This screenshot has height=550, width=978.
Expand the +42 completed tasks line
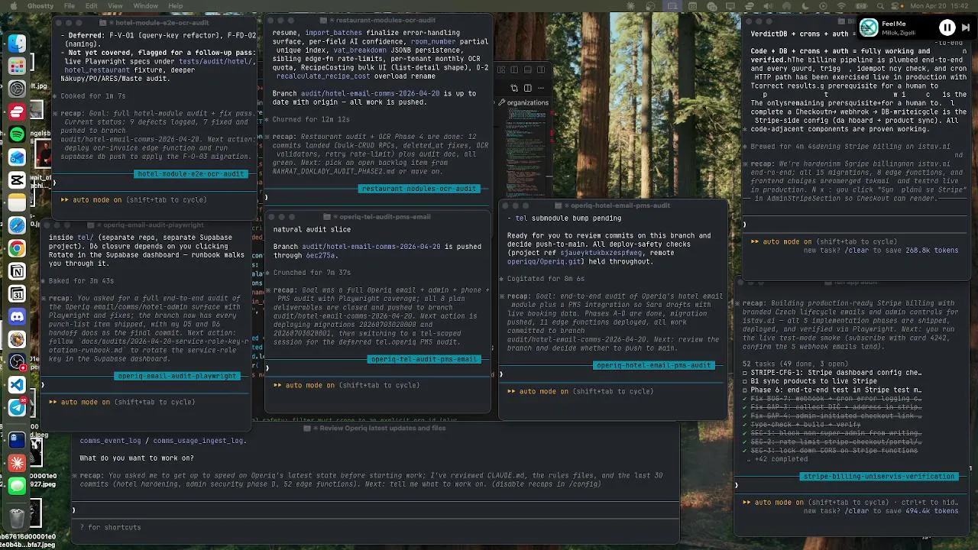click(x=779, y=459)
